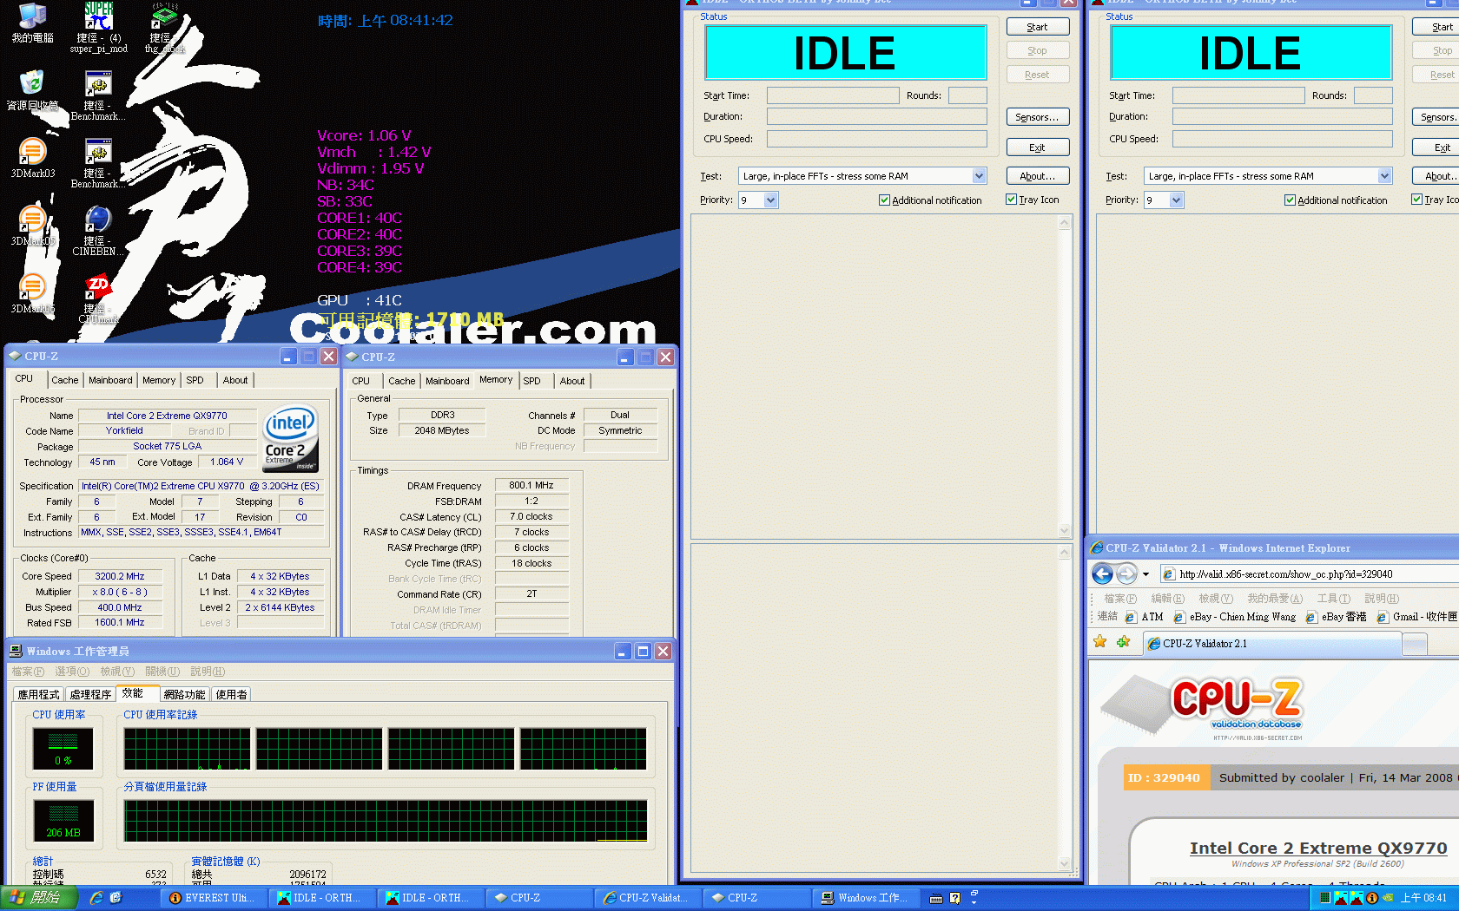Launch the 3DMark05 desktop shortcut
The width and height of the screenshot is (1459, 911).
[x=32, y=225]
